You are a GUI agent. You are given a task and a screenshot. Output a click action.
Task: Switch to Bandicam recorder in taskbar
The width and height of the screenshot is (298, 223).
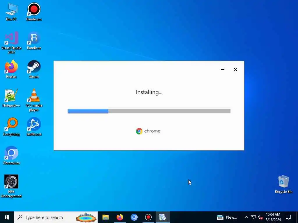pos(148,217)
